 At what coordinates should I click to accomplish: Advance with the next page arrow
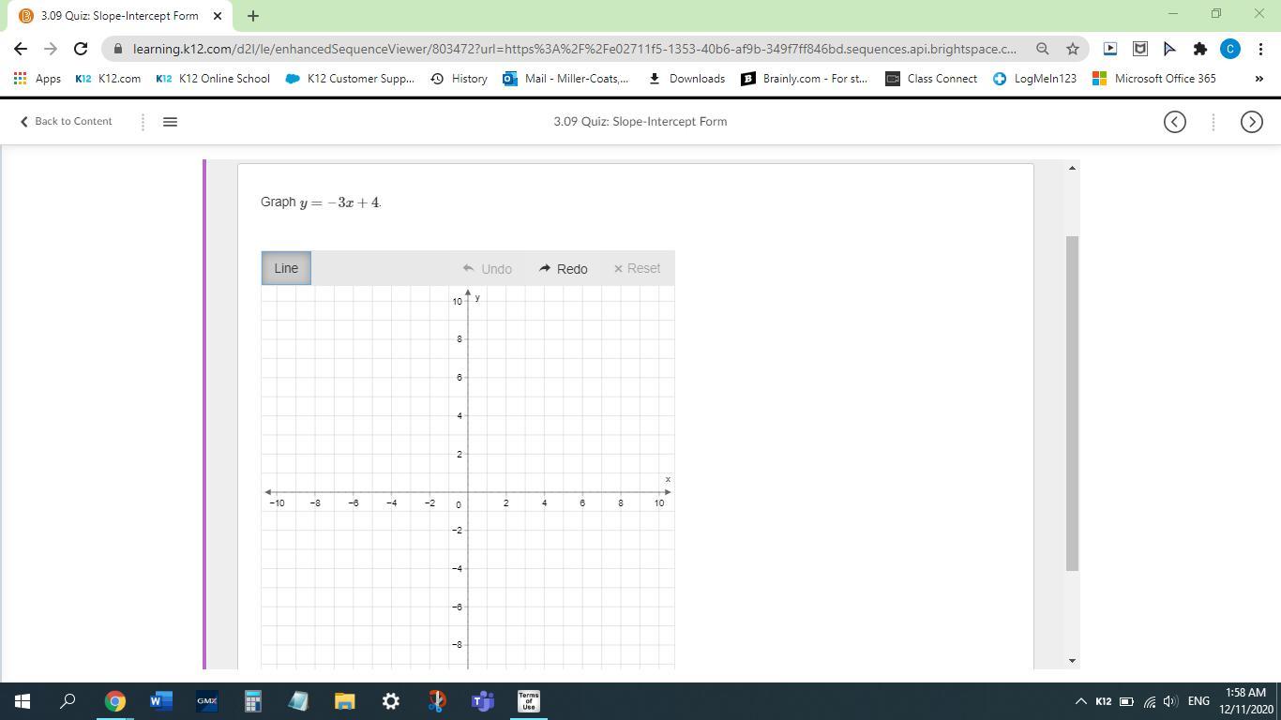1252,121
